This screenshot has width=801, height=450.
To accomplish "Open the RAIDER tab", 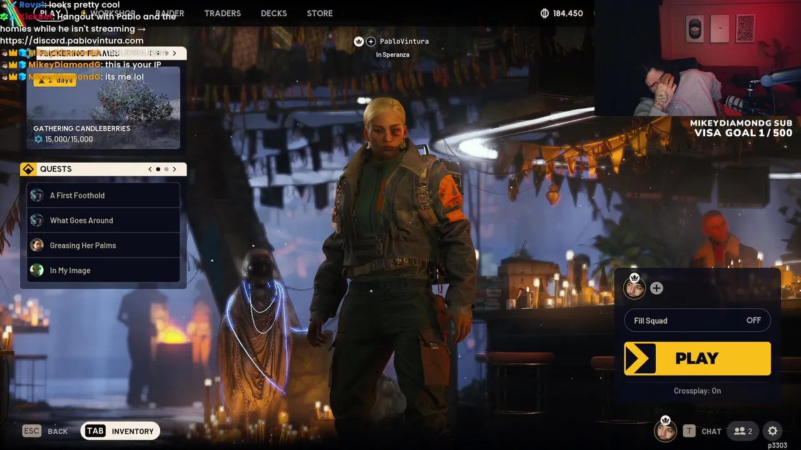I will [170, 13].
